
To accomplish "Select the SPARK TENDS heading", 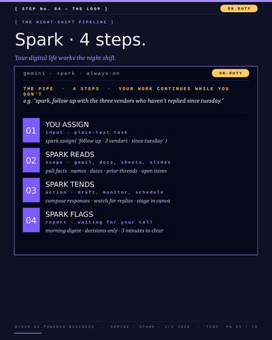I will coord(70,184).
